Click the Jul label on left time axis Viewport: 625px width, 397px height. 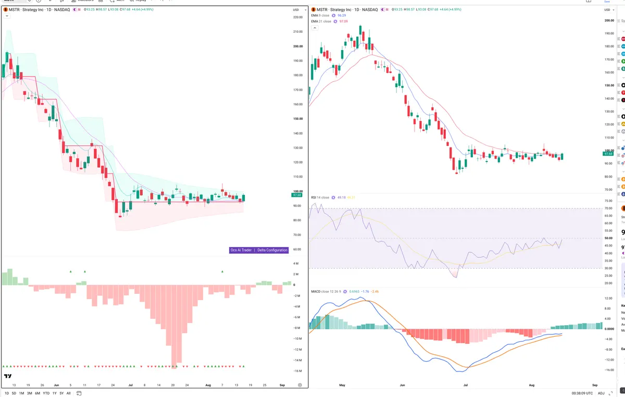[130, 384]
